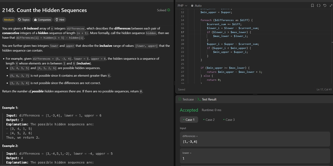The width and height of the screenshot is (333, 166).
Task: Click the $current_sum += $diff; line
Action: tap(225, 24)
